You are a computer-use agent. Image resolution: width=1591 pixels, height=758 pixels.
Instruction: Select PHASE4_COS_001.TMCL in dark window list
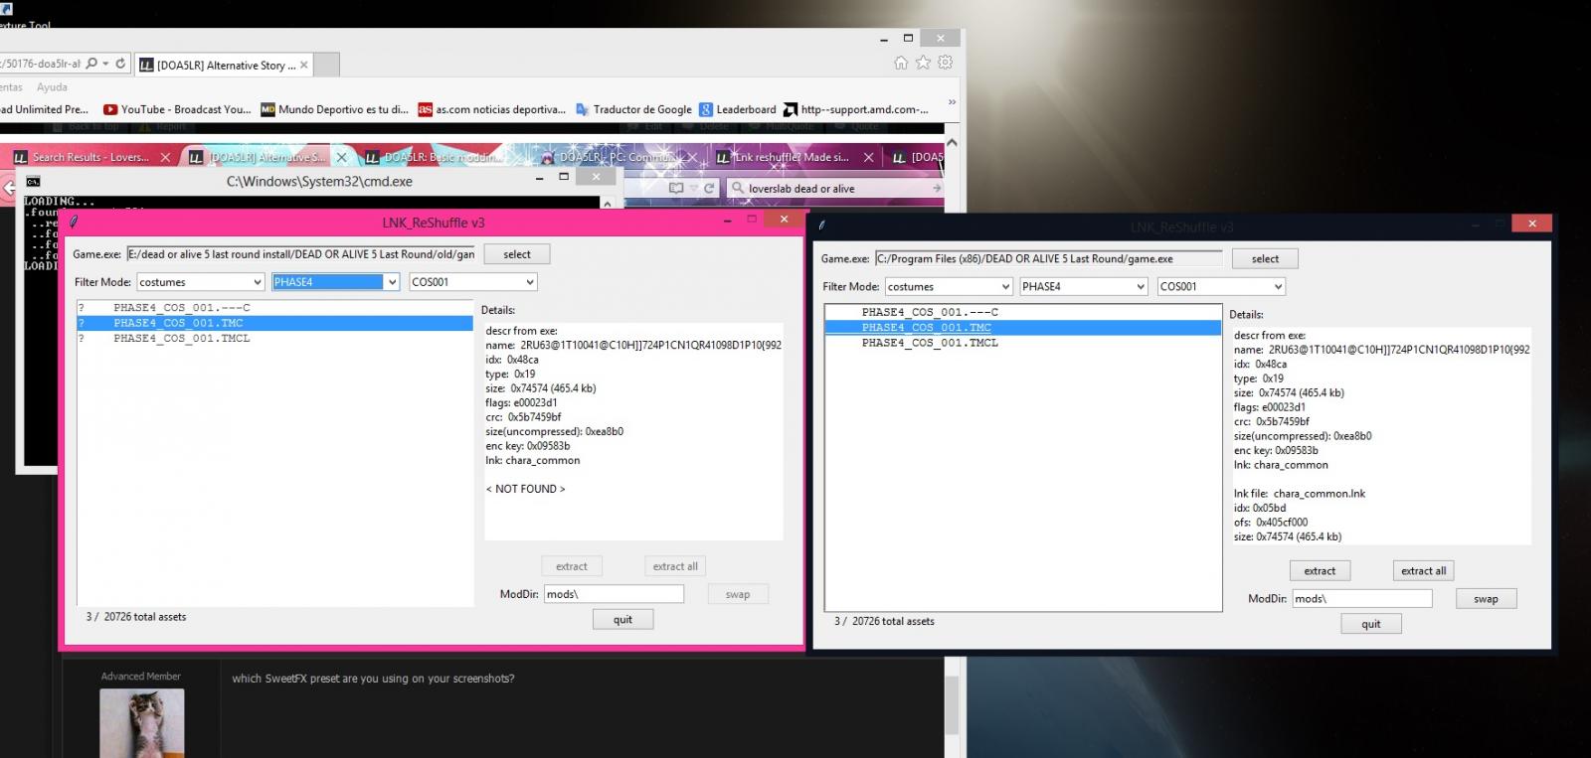tap(1023, 343)
